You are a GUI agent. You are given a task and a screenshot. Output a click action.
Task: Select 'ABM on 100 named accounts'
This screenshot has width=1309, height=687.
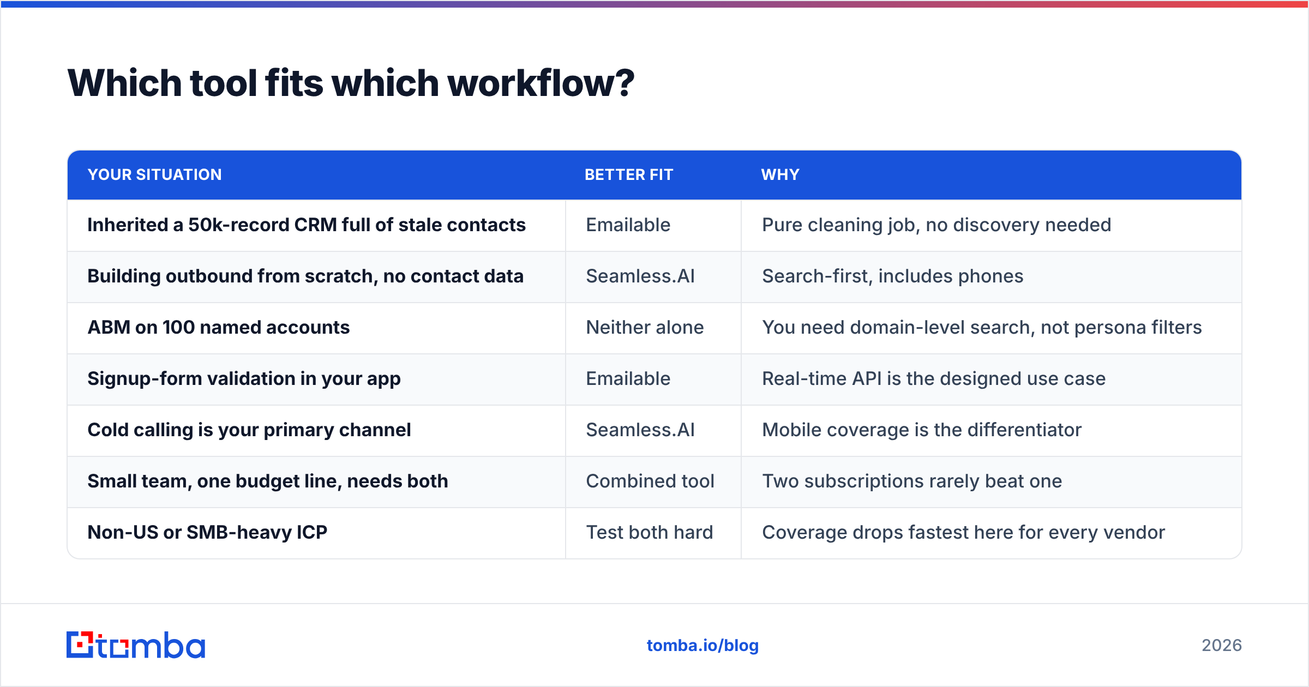coord(219,328)
